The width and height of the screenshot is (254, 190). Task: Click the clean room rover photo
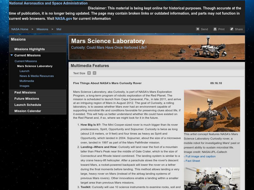[x=212, y=179]
